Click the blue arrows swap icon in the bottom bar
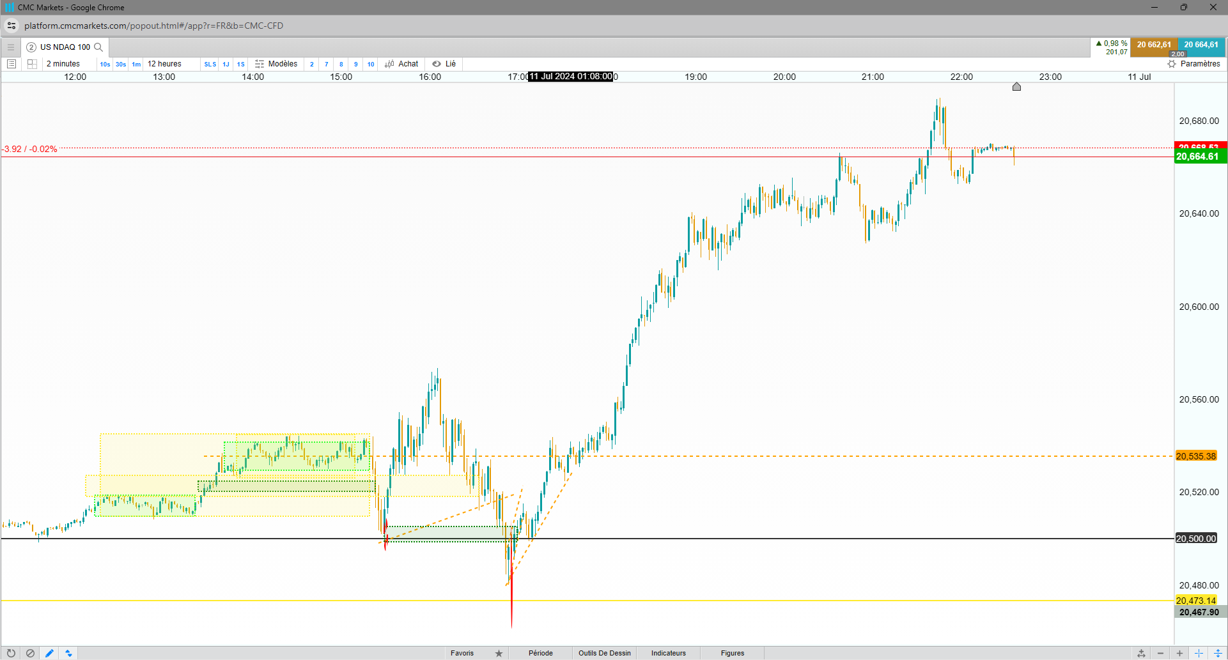1228x660 pixels. tap(68, 653)
